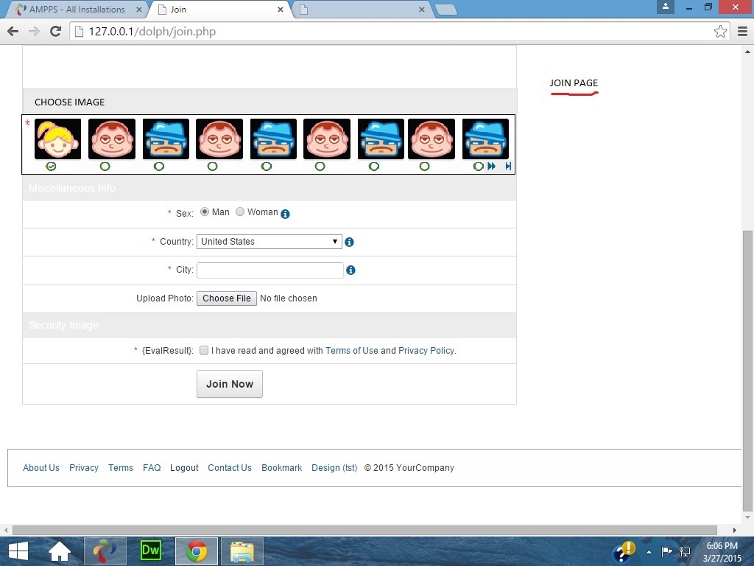Click the taskbar clock 6:06 PM
754x566 pixels.
[x=722, y=546]
